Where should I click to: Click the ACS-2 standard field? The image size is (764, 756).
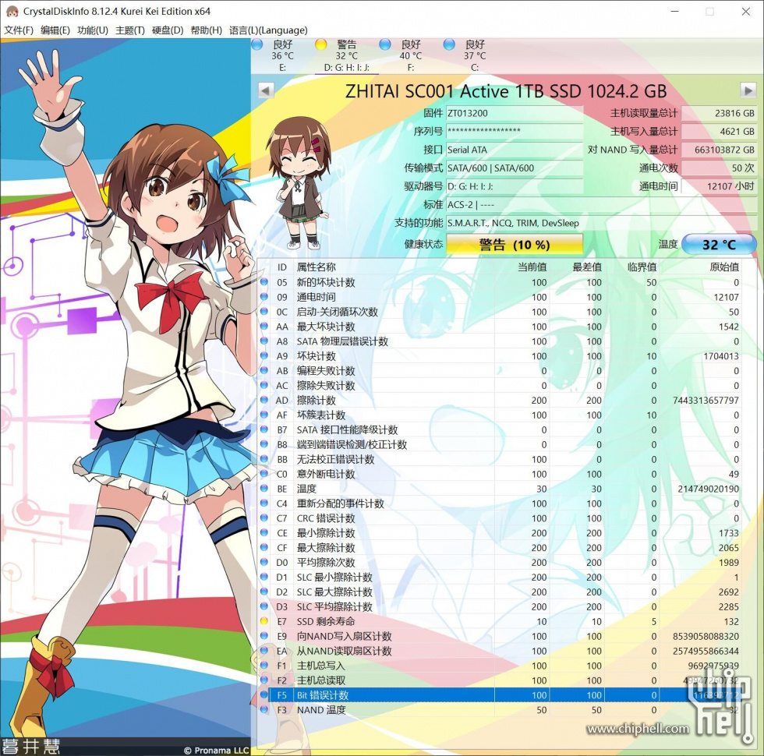[601, 204]
